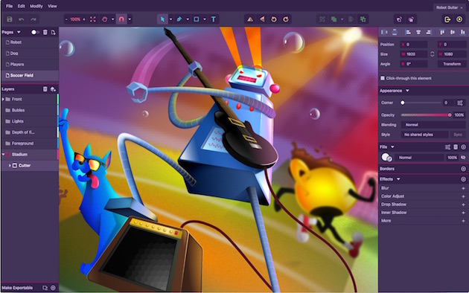Click the Transform button

click(452, 64)
